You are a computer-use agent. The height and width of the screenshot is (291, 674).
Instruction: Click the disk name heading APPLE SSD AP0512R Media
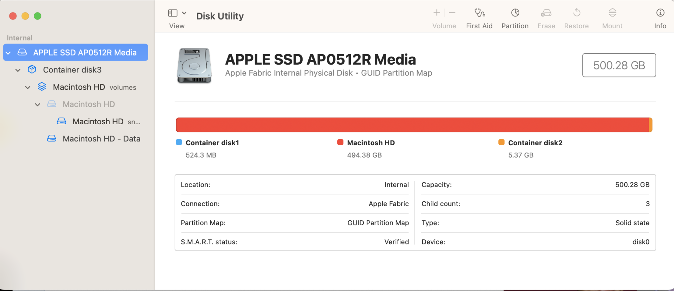click(x=320, y=60)
